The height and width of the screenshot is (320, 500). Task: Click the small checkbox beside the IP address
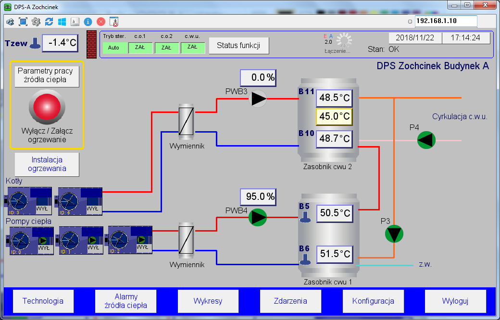(x=410, y=22)
